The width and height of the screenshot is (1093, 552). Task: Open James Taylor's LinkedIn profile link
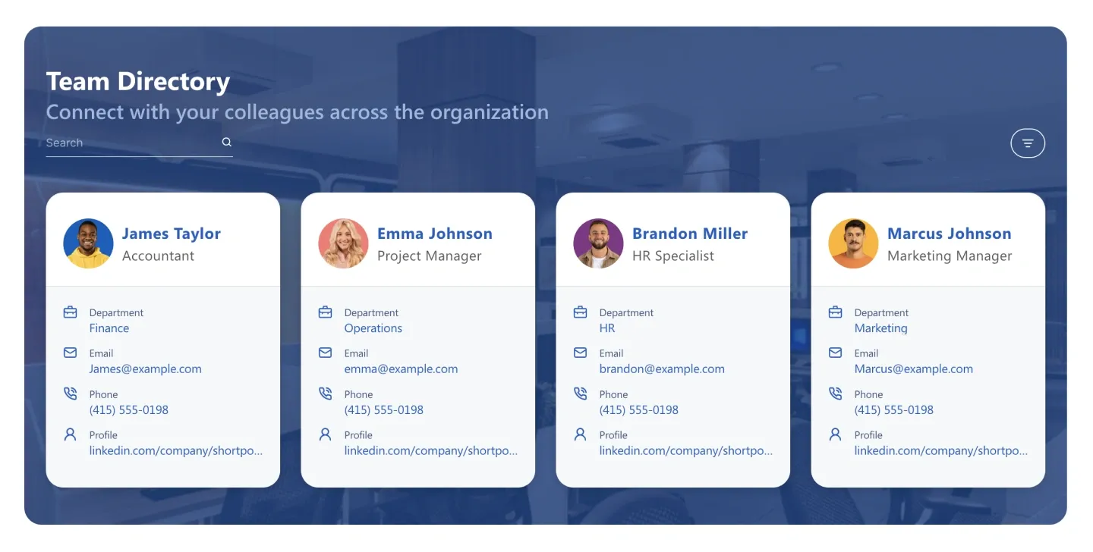(176, 450)
